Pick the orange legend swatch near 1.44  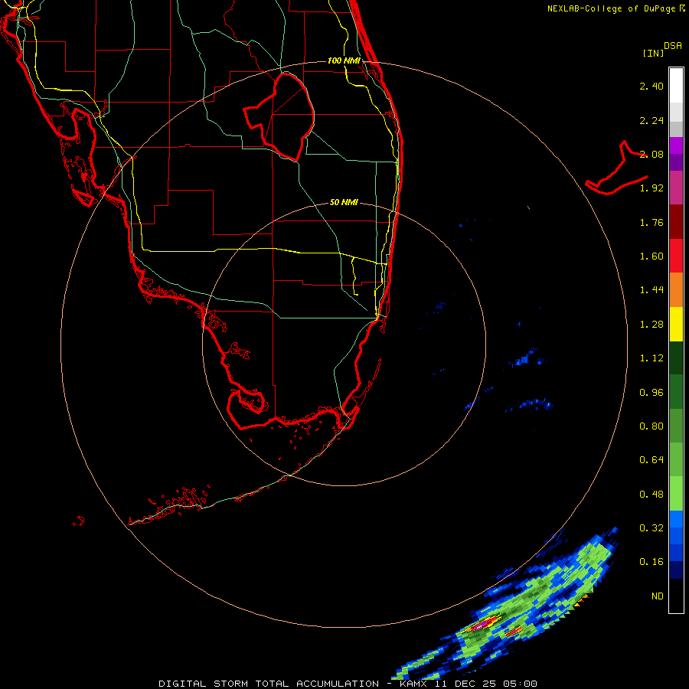[676, 290]
